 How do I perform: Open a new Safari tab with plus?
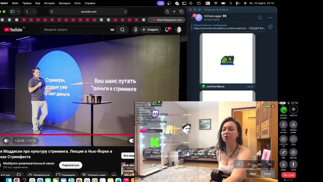[x=174, y=12]
